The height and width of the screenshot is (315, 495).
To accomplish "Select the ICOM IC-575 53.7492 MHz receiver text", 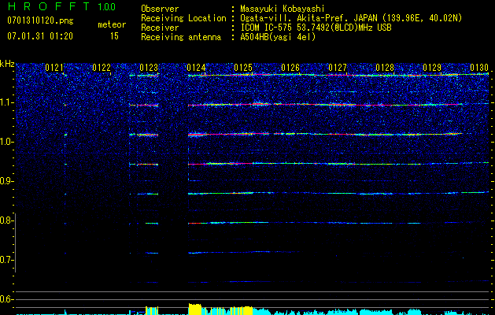I will [316, 28].
